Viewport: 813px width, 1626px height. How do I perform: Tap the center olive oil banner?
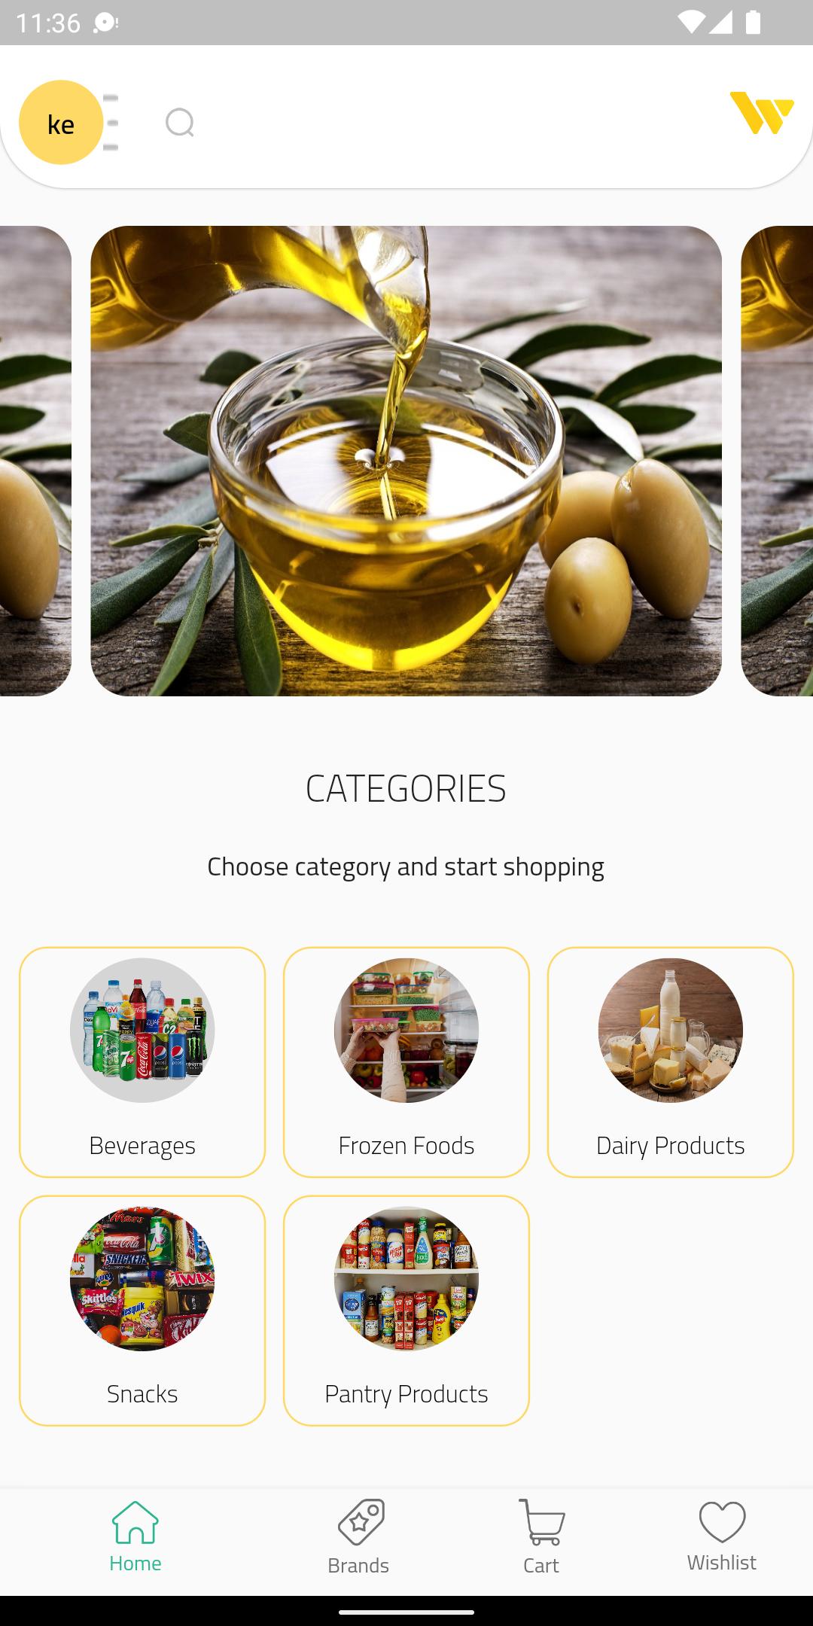click(406, 461)
